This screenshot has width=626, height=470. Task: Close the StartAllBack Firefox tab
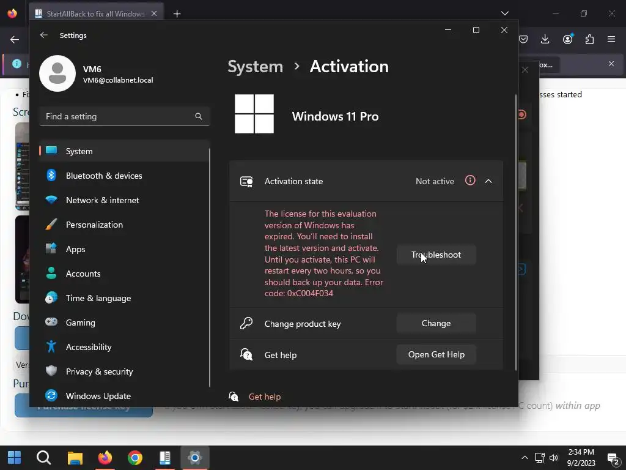tap(154, 13)
